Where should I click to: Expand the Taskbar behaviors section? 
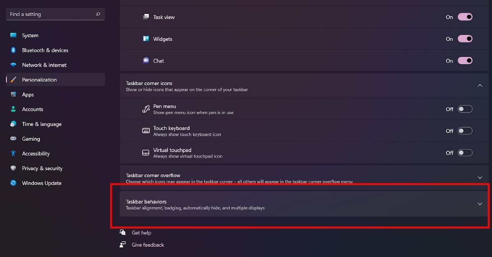[x=480, y=203]
